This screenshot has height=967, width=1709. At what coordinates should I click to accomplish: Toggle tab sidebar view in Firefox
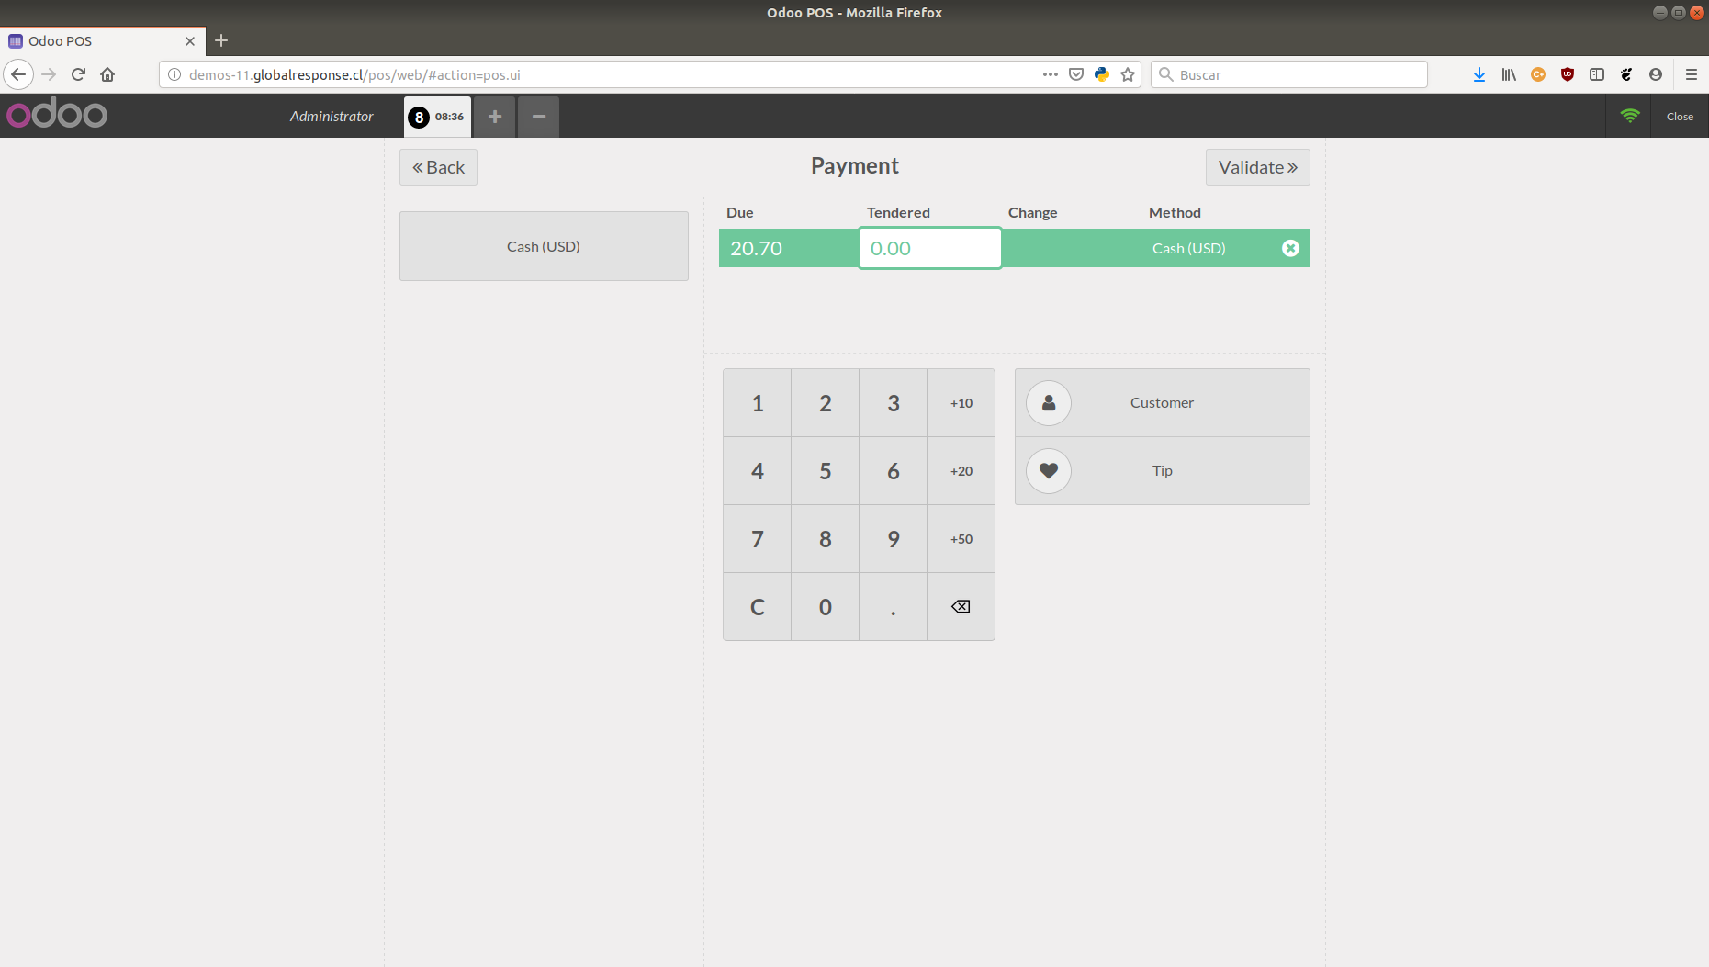pyautogui.click(x=1597, y=74)
